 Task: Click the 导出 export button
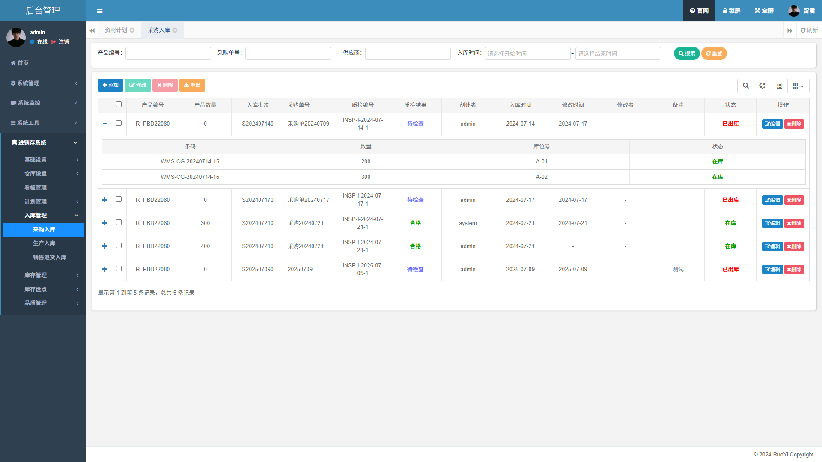(192, 85)
